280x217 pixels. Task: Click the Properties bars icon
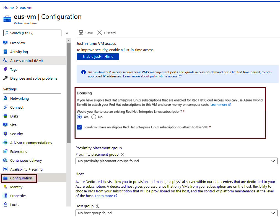(5, 196)
